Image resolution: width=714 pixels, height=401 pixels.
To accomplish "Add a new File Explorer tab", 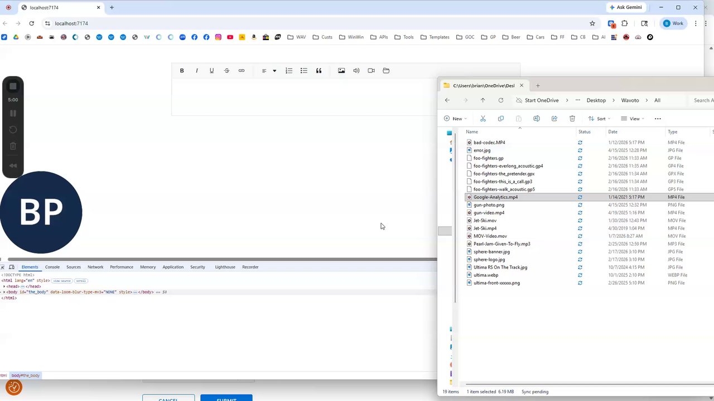I will pos(538,86).
